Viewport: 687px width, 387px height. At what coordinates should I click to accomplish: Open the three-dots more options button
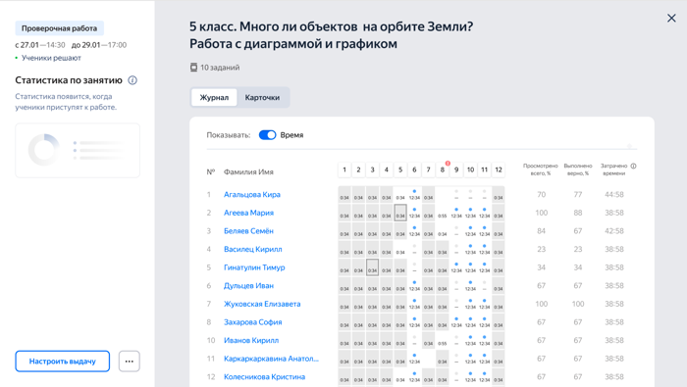(x=130, y=362)
